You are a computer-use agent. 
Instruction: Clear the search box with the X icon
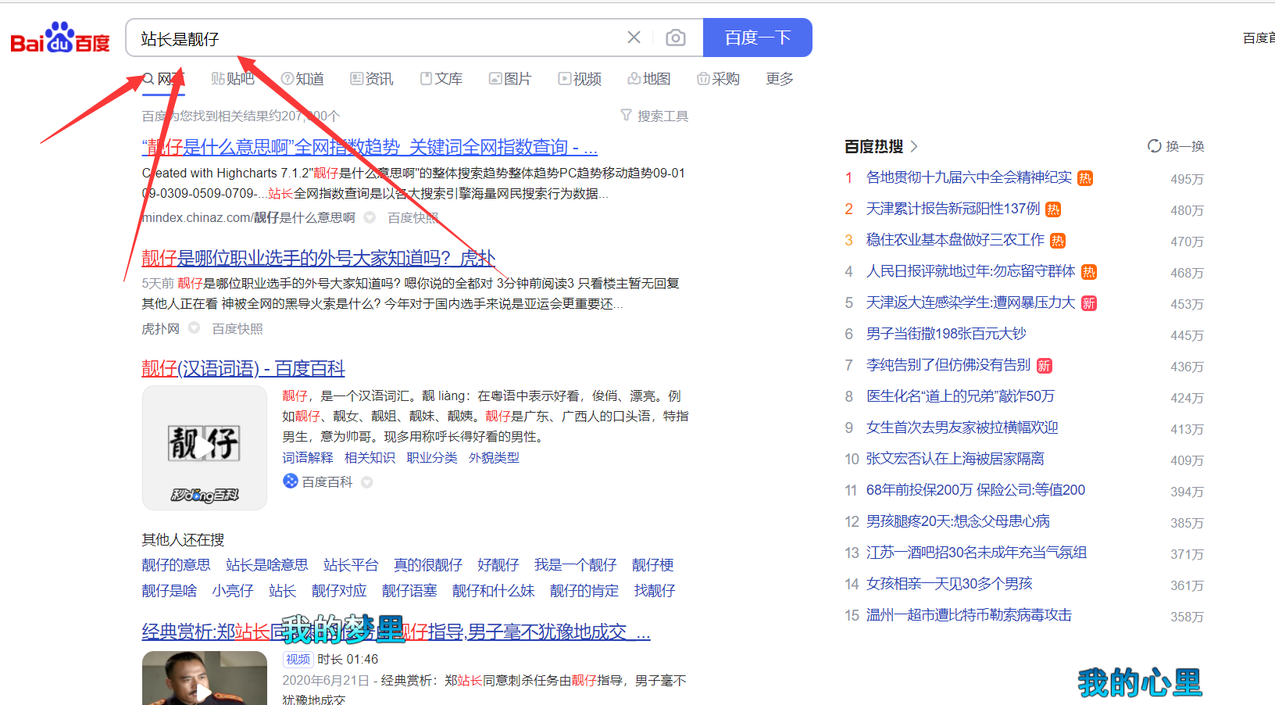[x=634, y=38]
